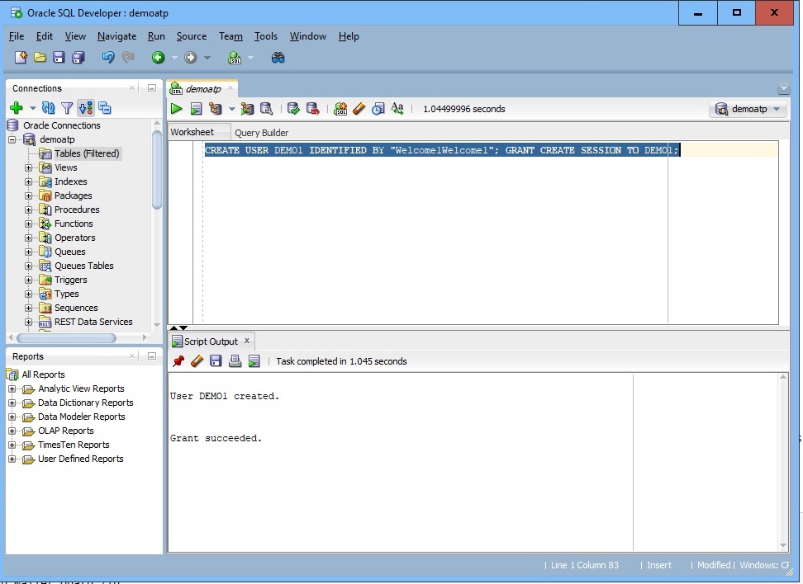This screenshot has width=803, height=584.
Task: Click the Save icon in main toolbar
Action: coord(59,57)
